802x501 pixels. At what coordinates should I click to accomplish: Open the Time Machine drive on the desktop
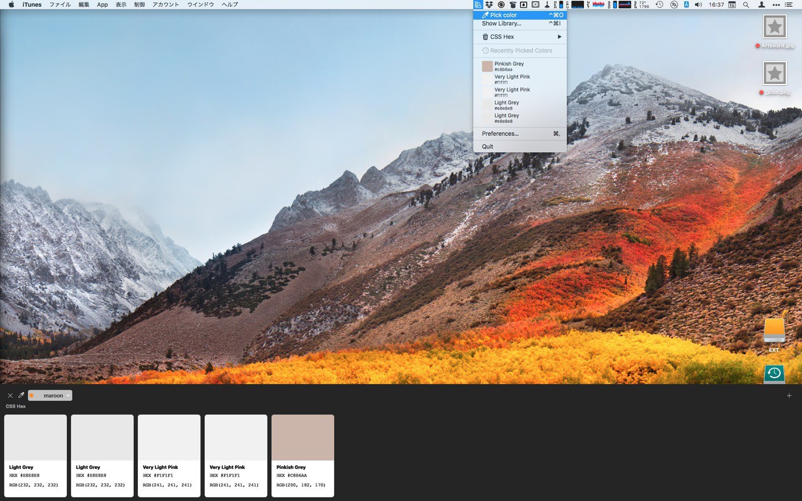774,374
